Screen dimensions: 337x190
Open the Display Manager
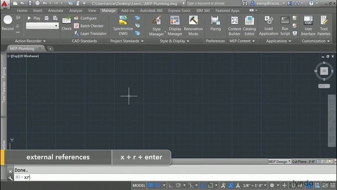[x=175, y=25]
